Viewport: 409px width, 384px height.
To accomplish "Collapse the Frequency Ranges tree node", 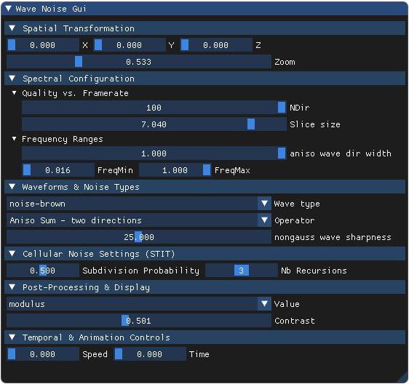I will 14,139.
